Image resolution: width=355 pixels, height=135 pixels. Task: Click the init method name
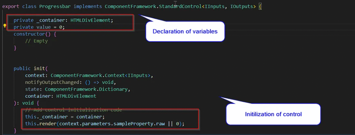coord(40,69)
